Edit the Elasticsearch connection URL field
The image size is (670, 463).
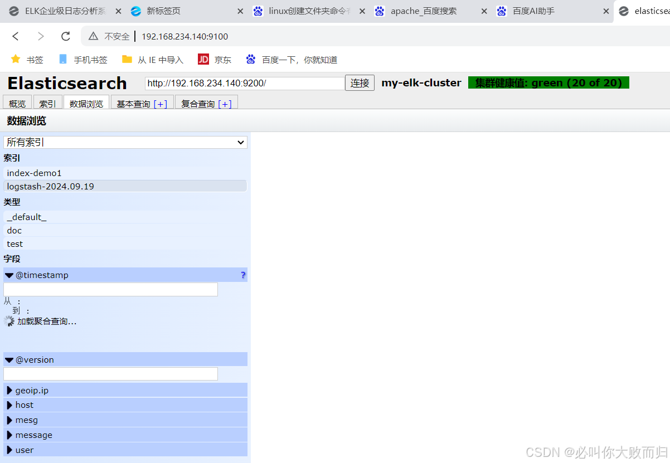tap(245, 83)
